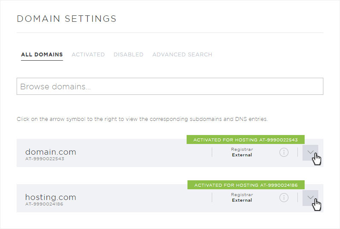The image size is (340, 229).
Task: Click the AT-9990024186 ID under hosting.com
Action: coord(44,204)
